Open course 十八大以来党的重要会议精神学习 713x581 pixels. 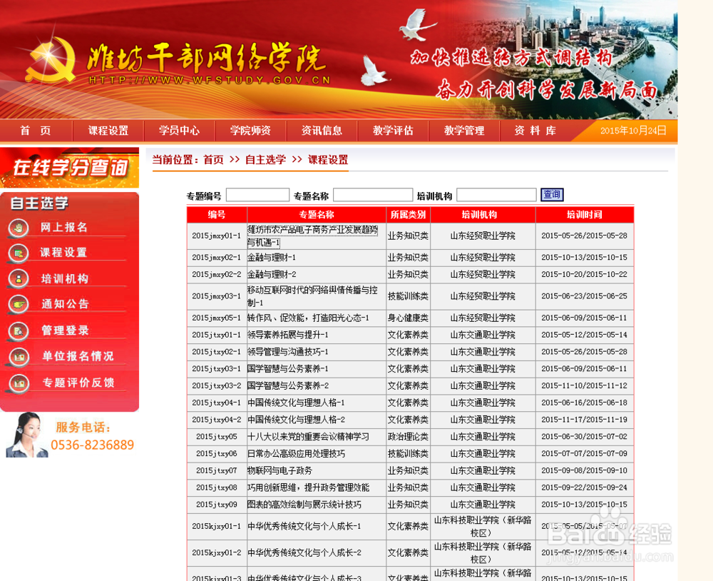tap(308, 437)
